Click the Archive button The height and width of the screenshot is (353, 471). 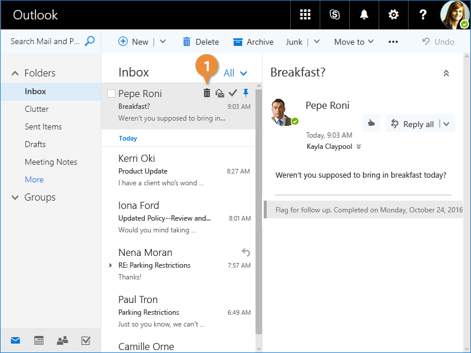click(x=253, y=42)
